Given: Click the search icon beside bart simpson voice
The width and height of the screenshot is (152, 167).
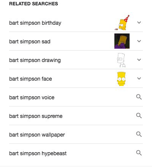Looking at the screenshot, I should pyautogui.click(x=139, y=97).
